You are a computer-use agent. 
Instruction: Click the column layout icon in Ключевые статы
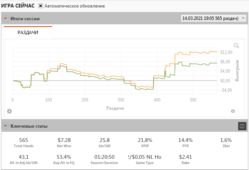click(x=242, y=126)
